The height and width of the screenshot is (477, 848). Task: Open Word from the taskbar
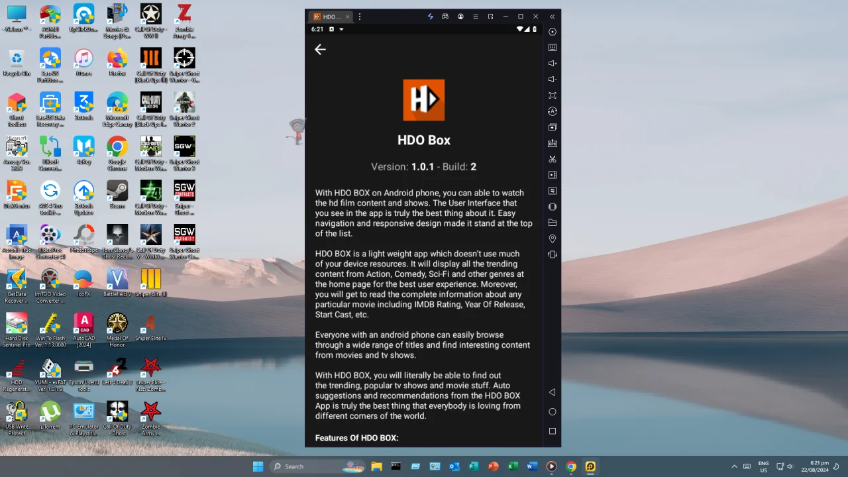coord(531,466)
